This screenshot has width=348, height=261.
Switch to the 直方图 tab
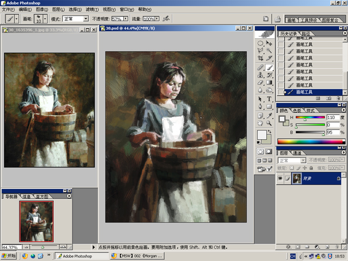[42, 197]
